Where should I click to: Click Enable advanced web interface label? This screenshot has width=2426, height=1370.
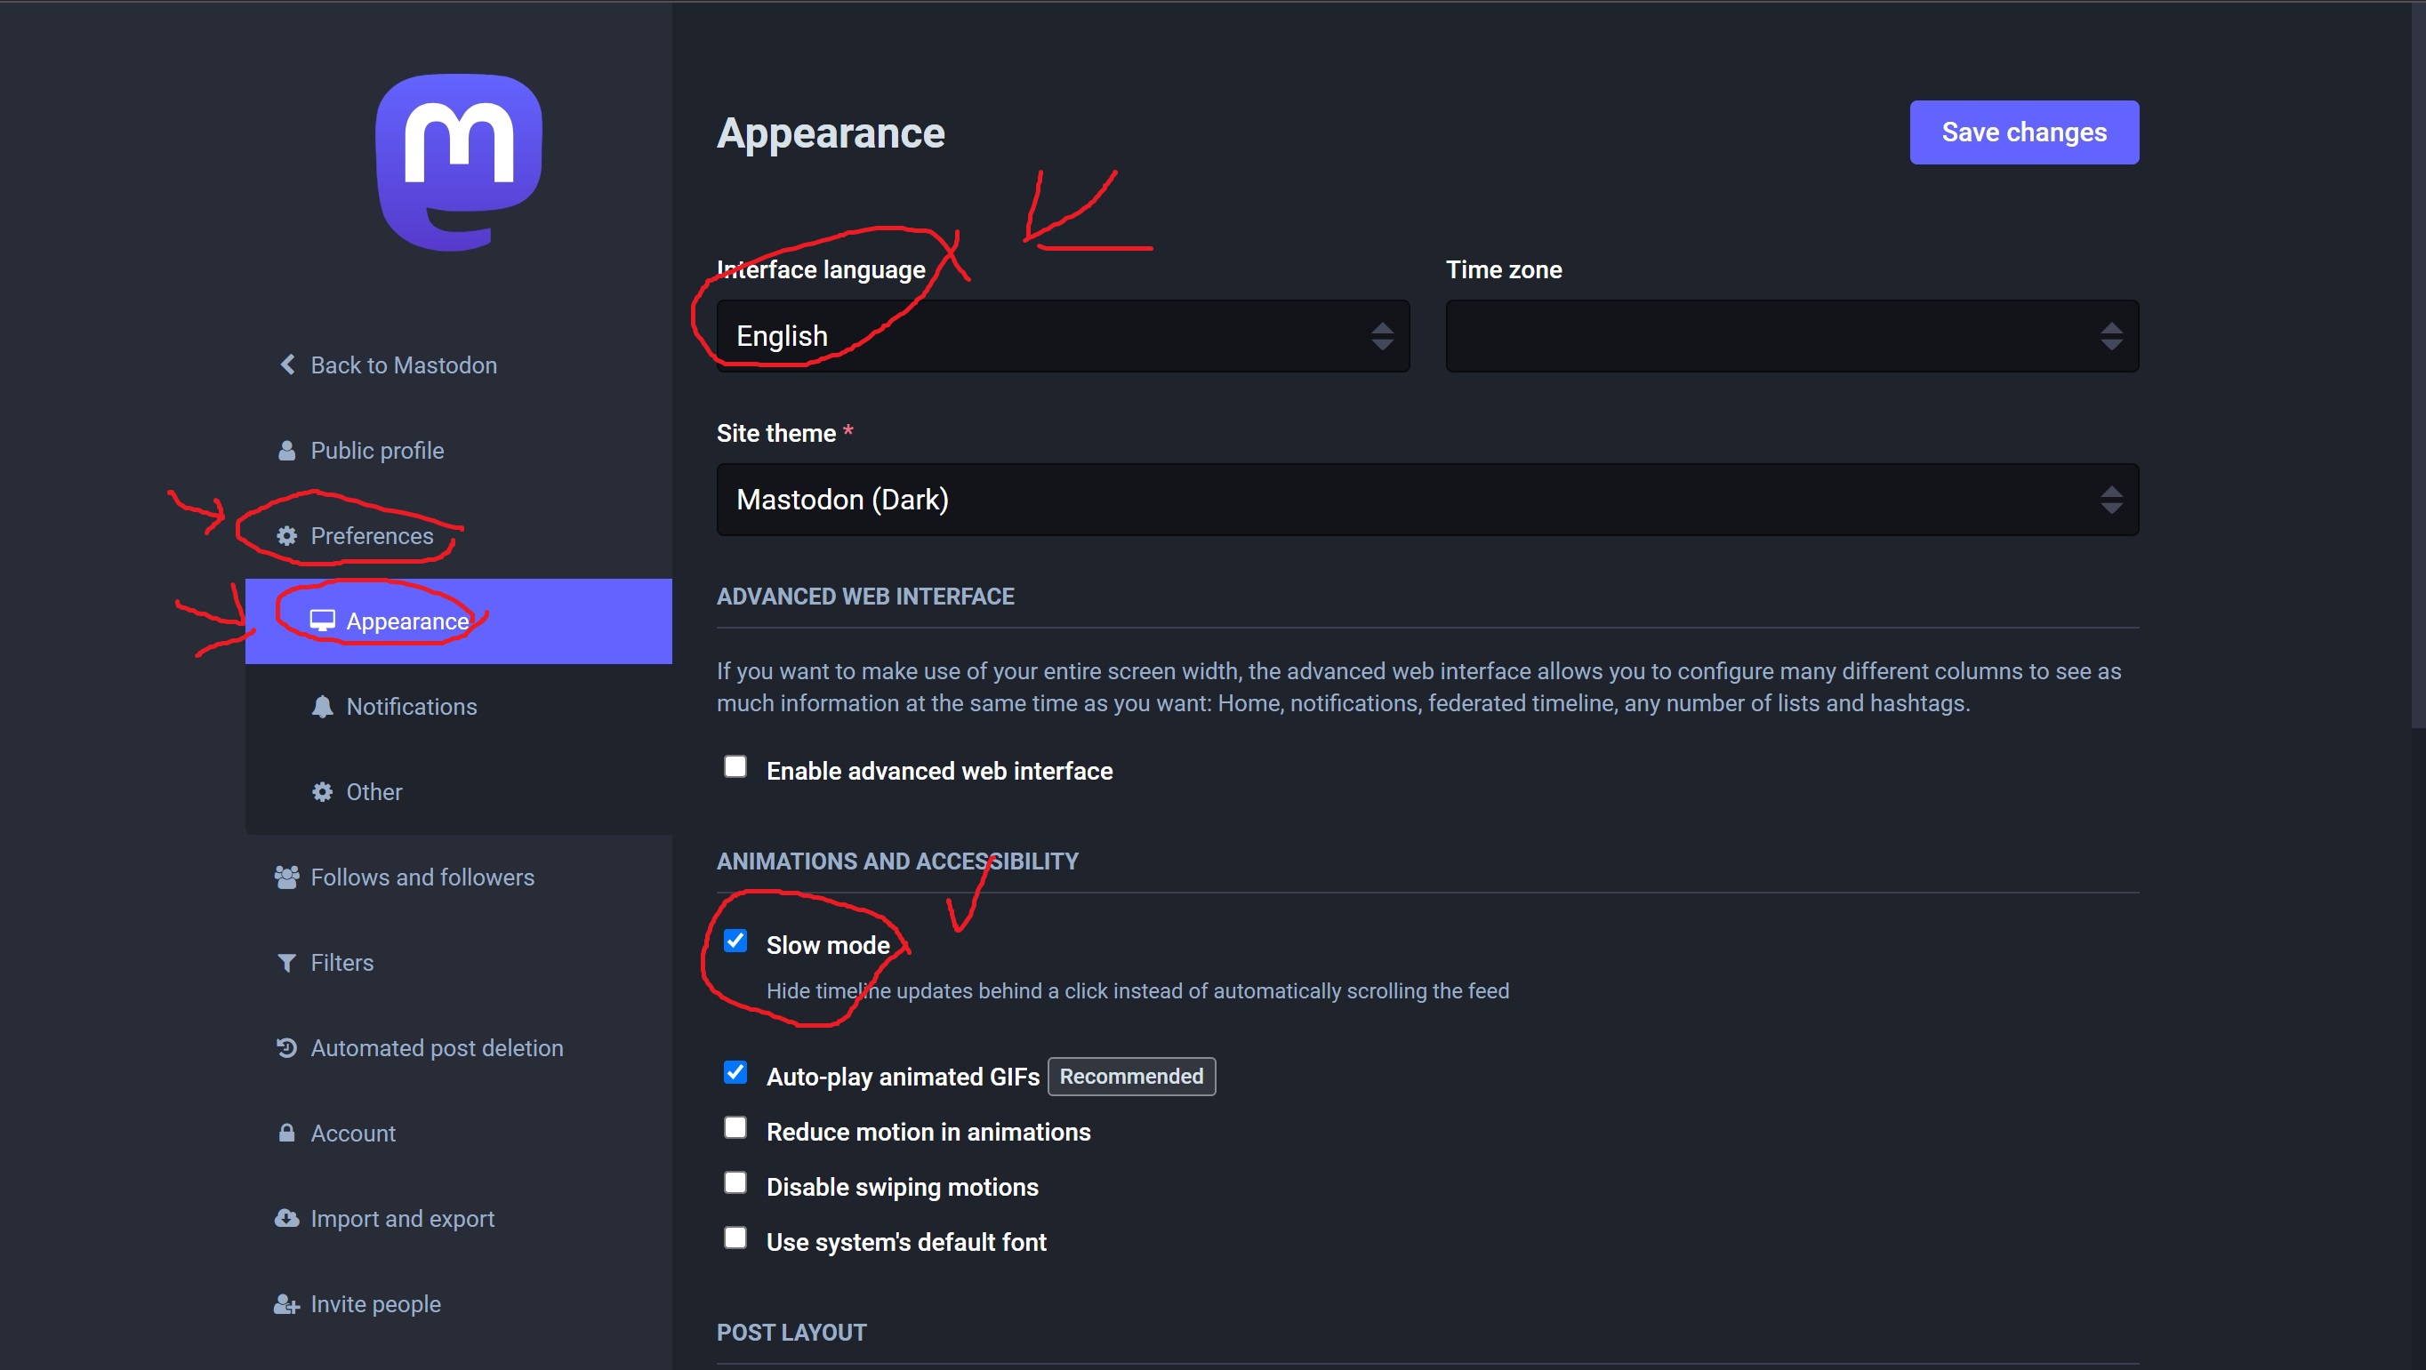coord(939,771)
